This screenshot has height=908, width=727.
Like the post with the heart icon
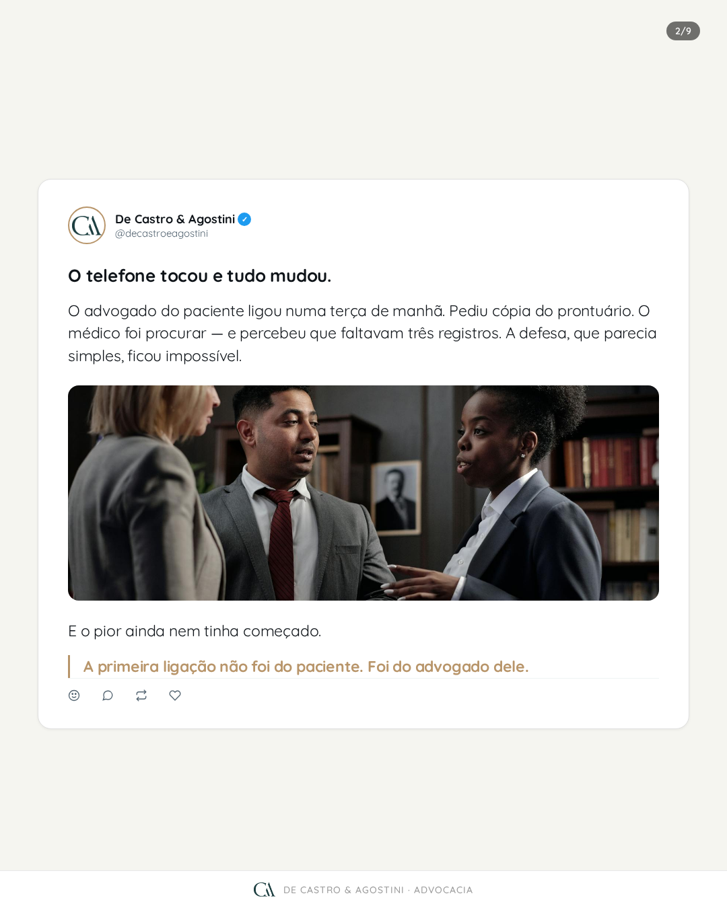pos(175,695)
